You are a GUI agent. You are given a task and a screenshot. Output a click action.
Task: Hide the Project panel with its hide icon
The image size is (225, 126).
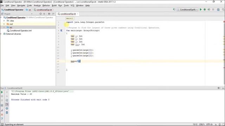53,14
